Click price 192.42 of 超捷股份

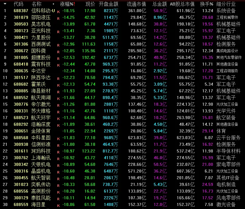tap(89, 57)
